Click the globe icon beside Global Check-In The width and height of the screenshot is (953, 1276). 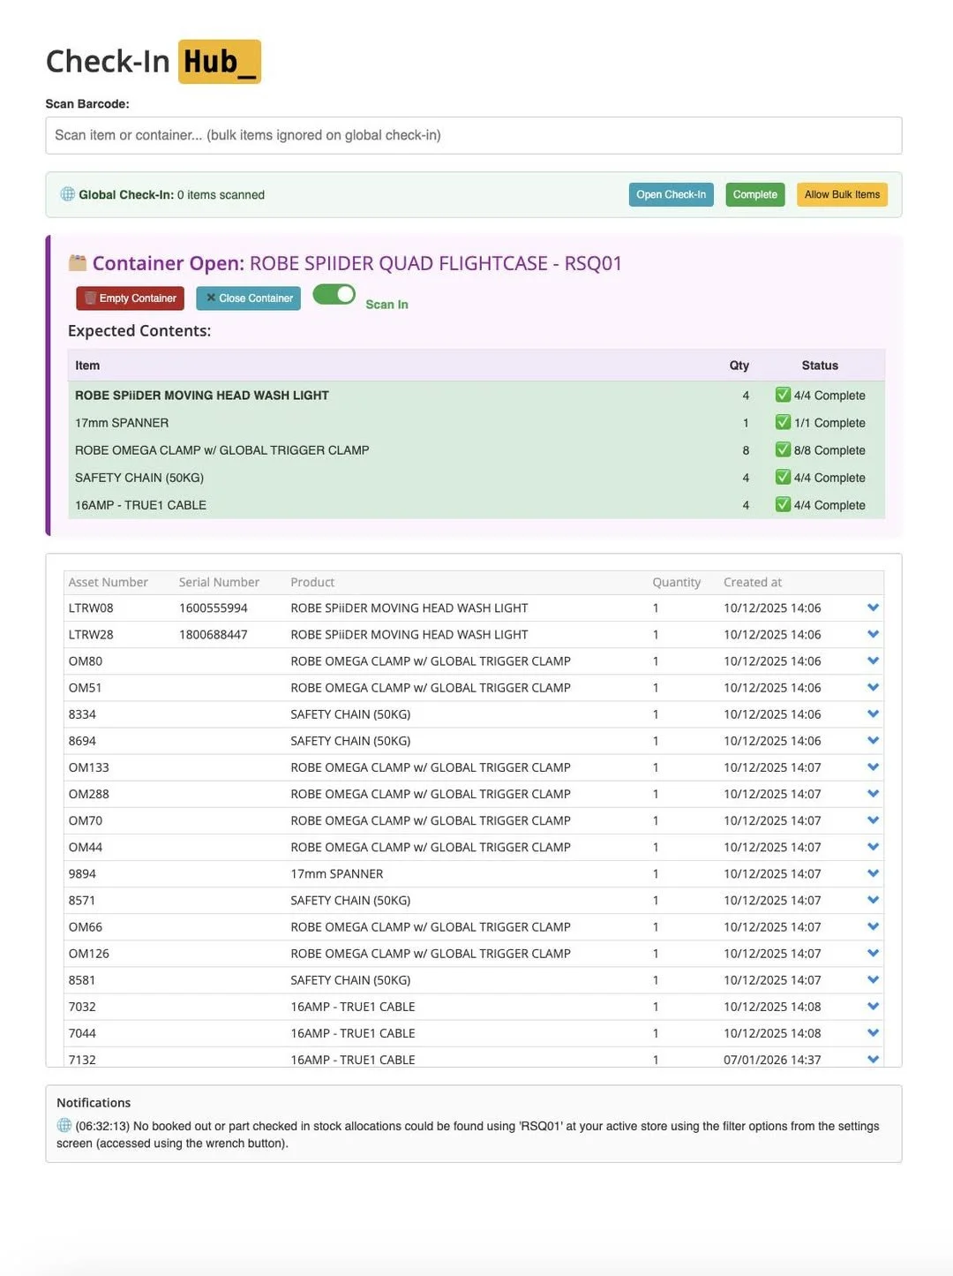pos(67,194)
